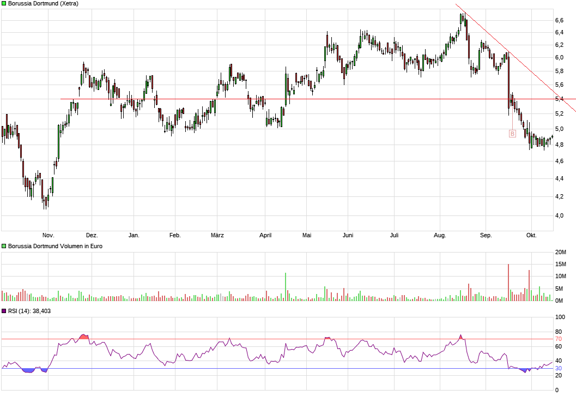Click the 4,6 price axis value
Viewport: 576px width, 396px height.
tap(559, 161)
